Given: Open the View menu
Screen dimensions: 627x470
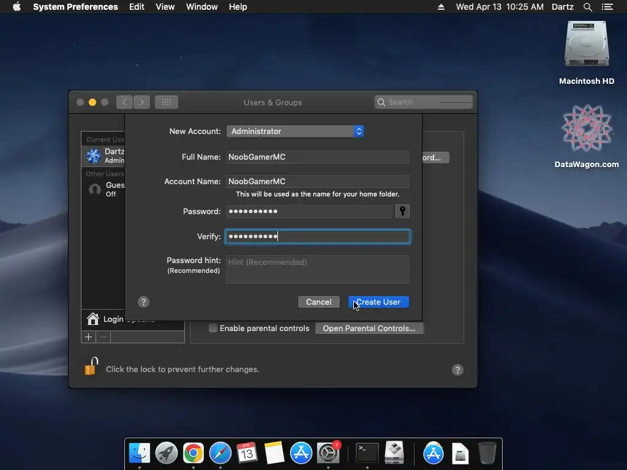Looking at the screenshot, I should tap(165, 7).
